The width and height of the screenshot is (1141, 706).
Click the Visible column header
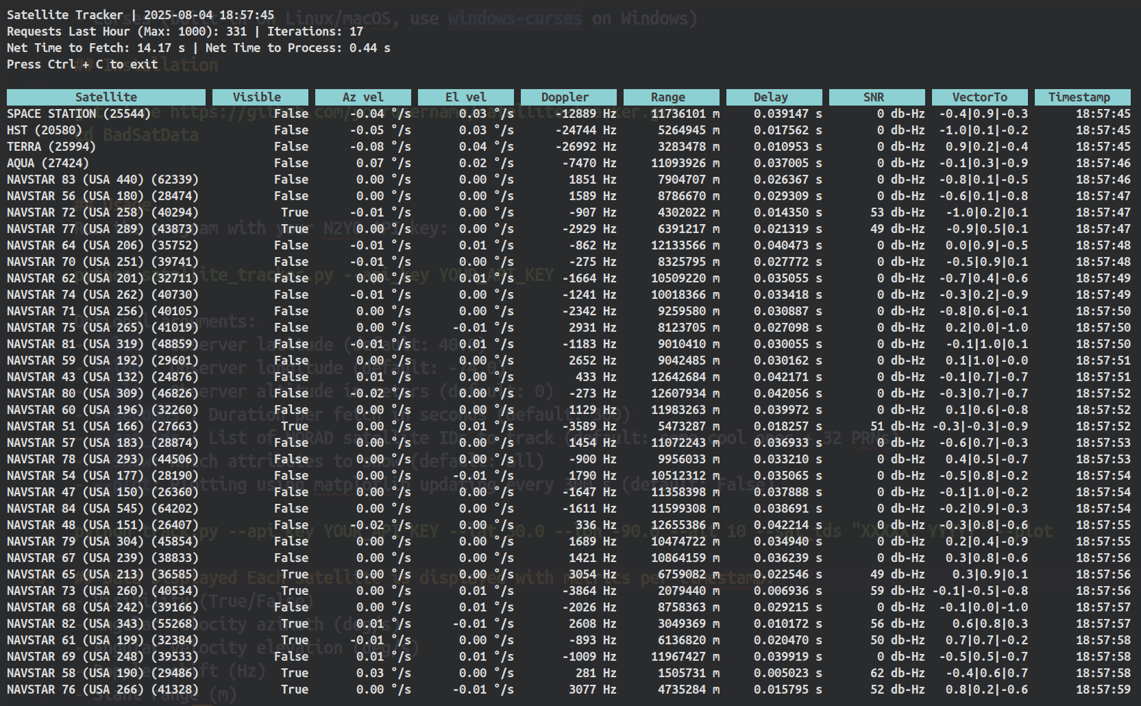point(260,97)
